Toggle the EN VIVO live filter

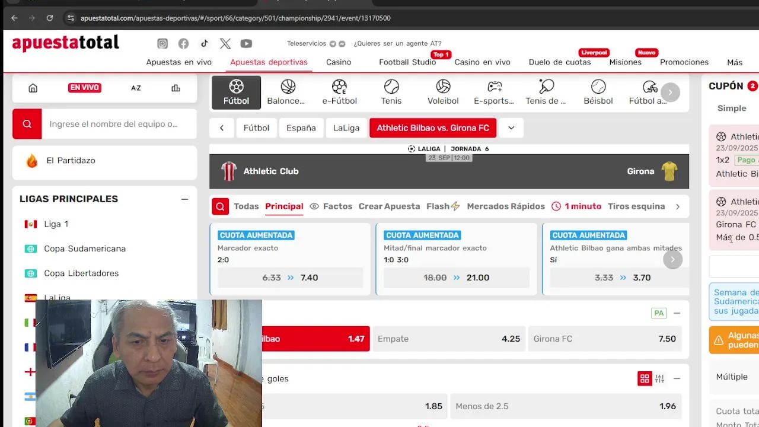click(84, 88)
